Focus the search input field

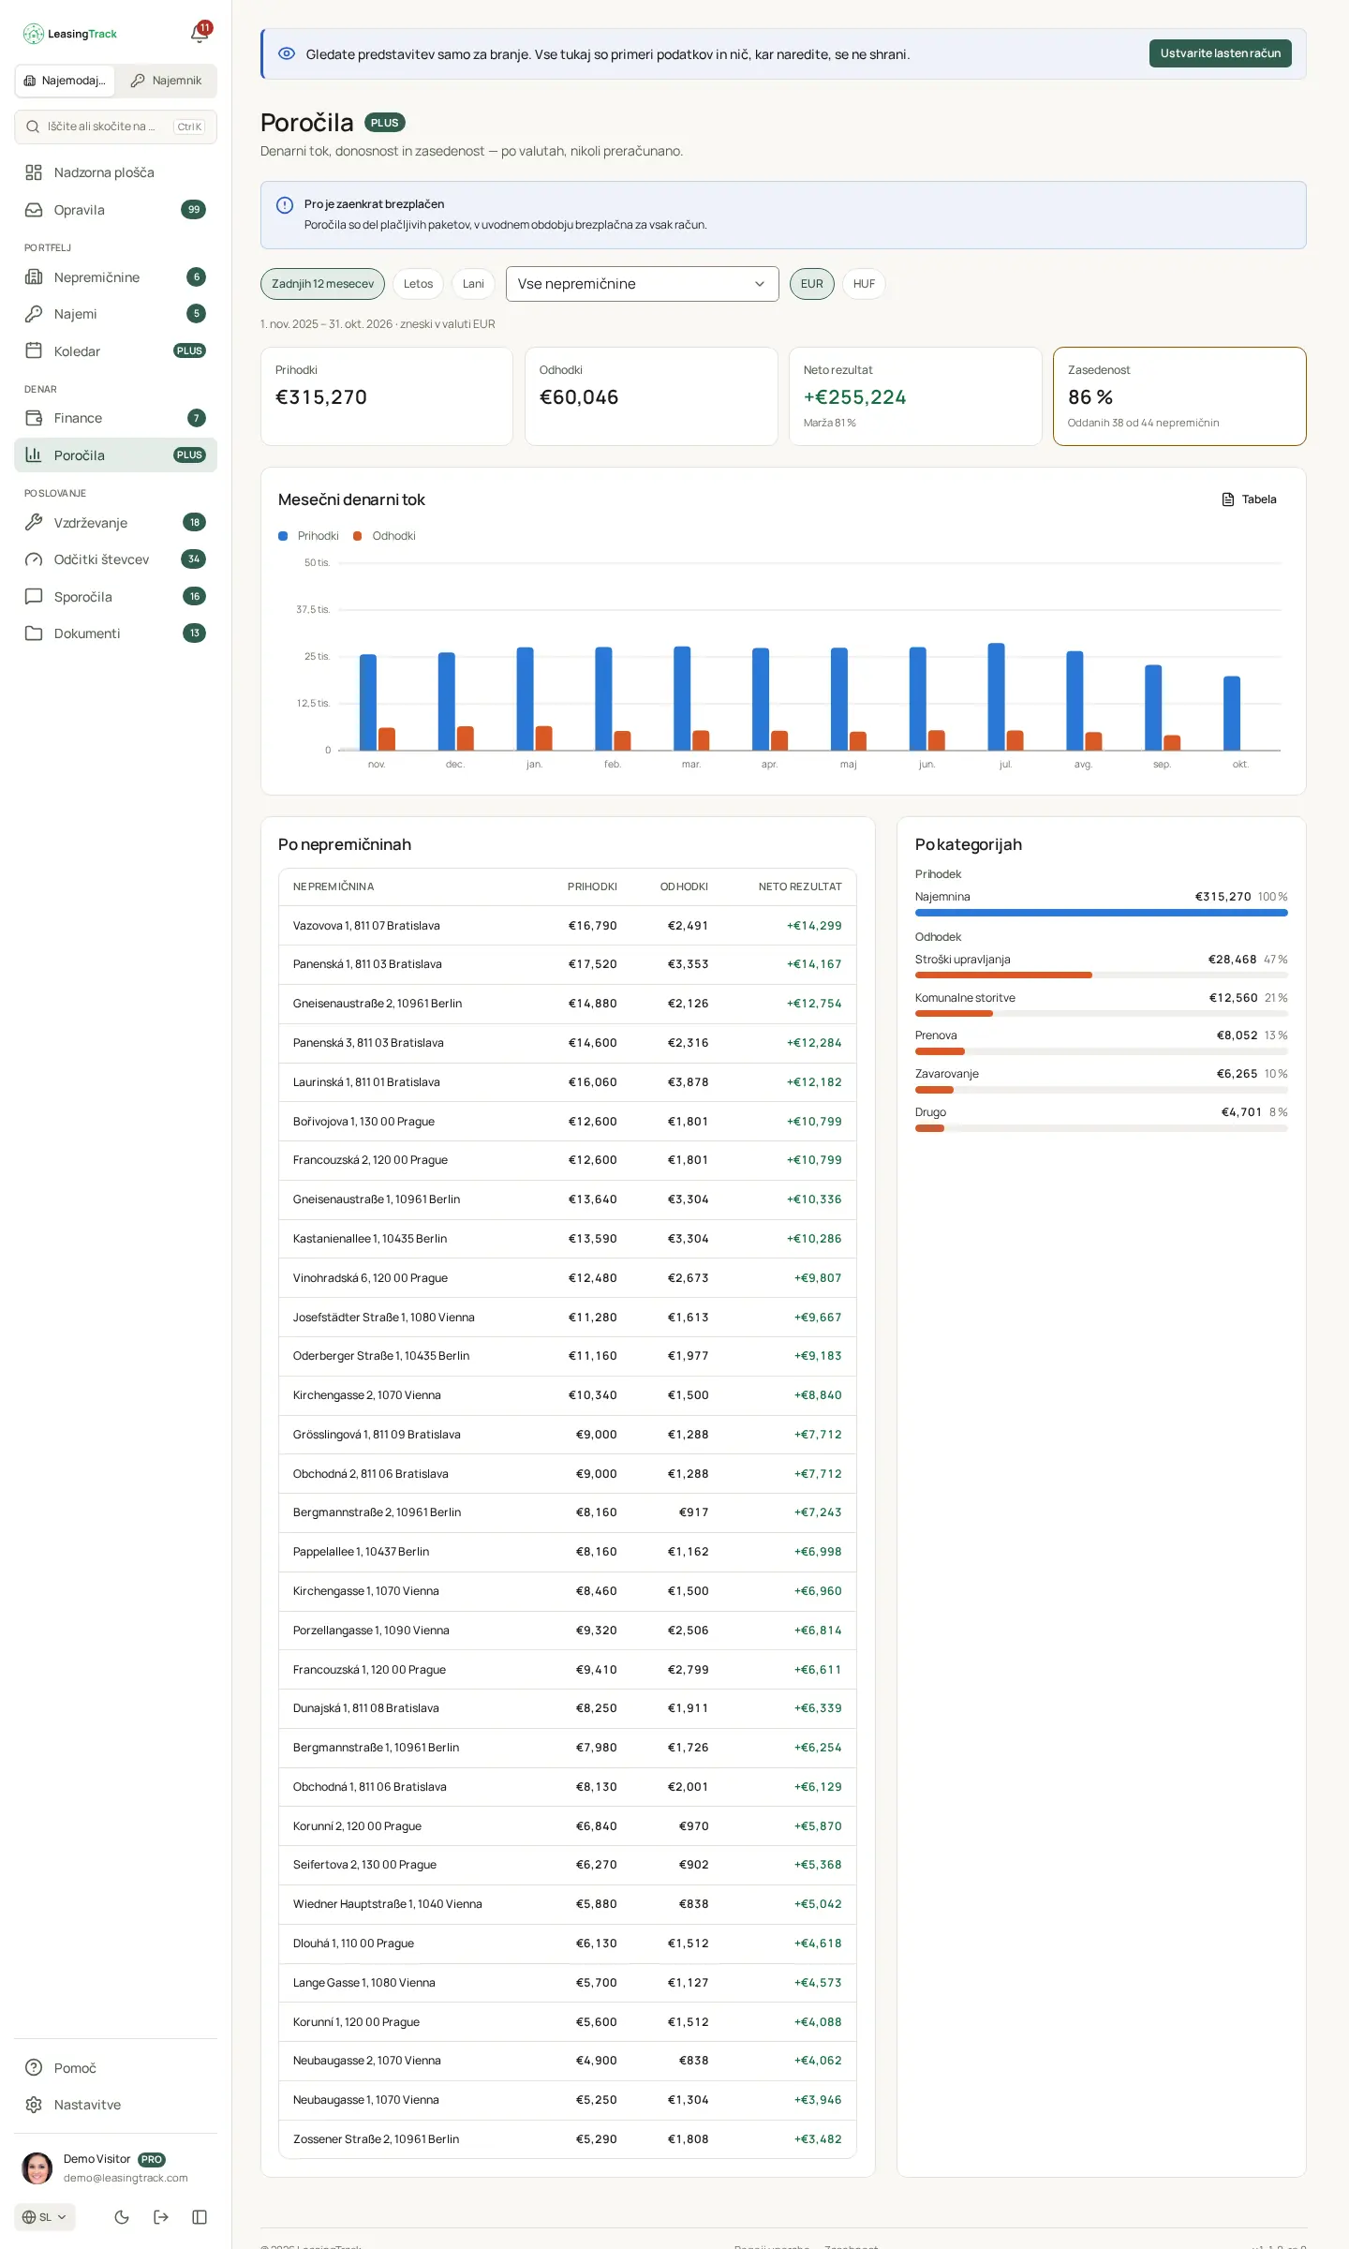point(115,127)
